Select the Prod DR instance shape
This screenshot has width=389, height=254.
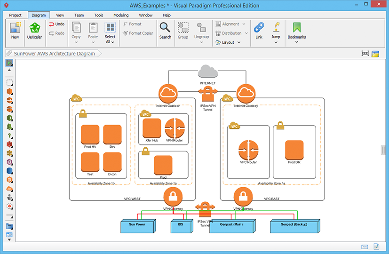click(x=294, y=150)
